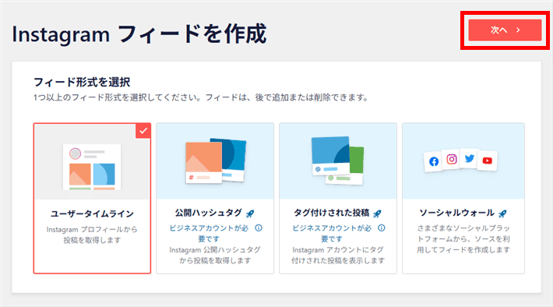Click description Instagram プロフィールから投稿を取得します
This screenshot has height=307, width=553.
click(92, 235)
